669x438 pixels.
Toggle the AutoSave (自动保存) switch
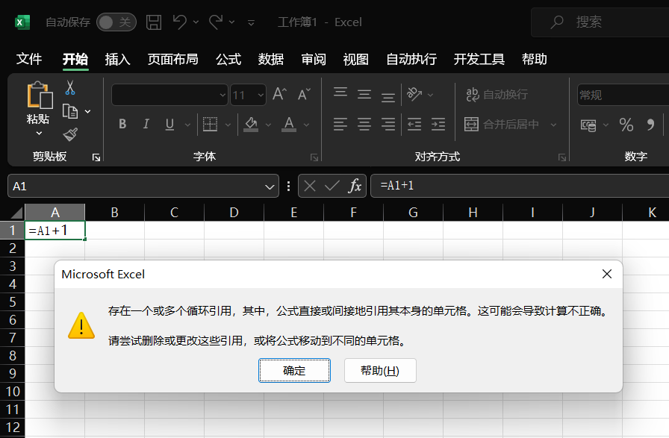116,22
